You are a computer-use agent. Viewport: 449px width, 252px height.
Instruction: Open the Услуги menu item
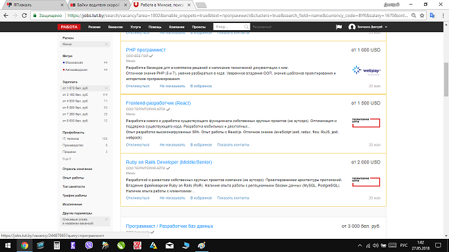click(x=135, y=27)
